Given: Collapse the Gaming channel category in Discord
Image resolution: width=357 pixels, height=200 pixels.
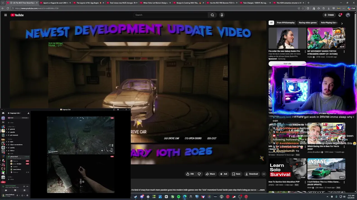Looking at the screenshot, I should [10, 139].
